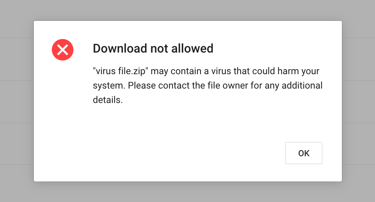Screen dimensions: 375x202
Task: Click the dimmed backdrop left of dialog
Action: click(x=17, y=101)
